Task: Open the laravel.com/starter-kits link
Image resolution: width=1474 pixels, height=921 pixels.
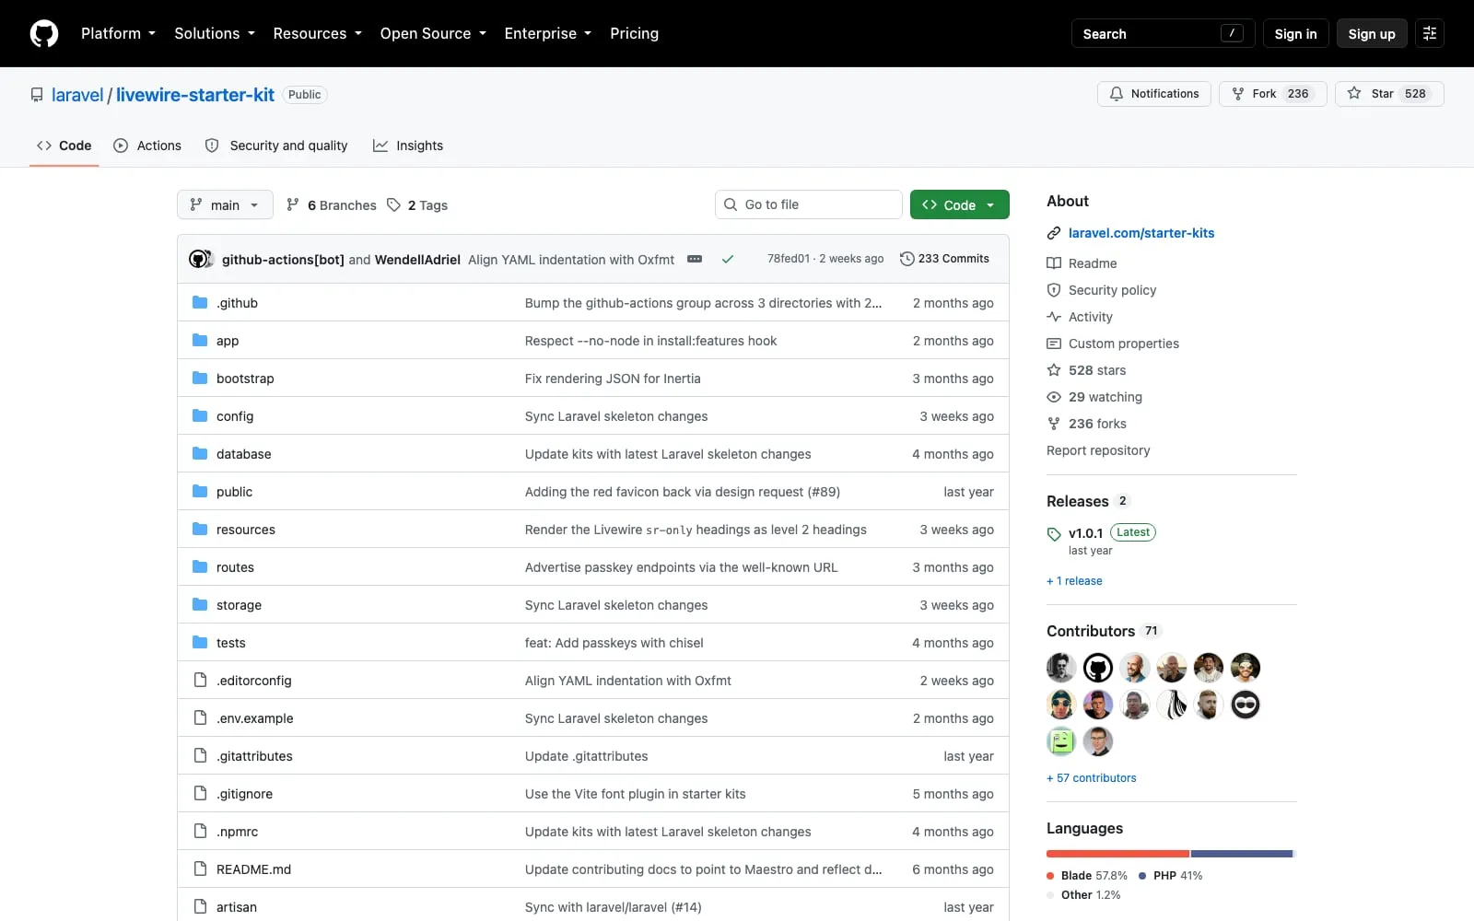Action: pyautogui.click(x=1141, y=233)
